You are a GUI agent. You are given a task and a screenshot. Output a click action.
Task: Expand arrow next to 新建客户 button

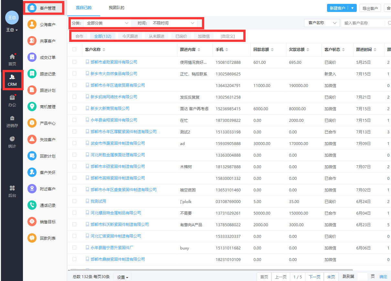click(x=353, y=8)
